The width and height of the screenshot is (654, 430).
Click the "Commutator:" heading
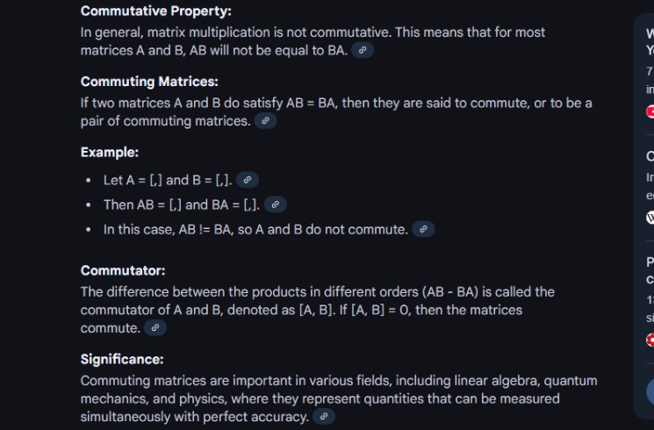tap(123, 270)
